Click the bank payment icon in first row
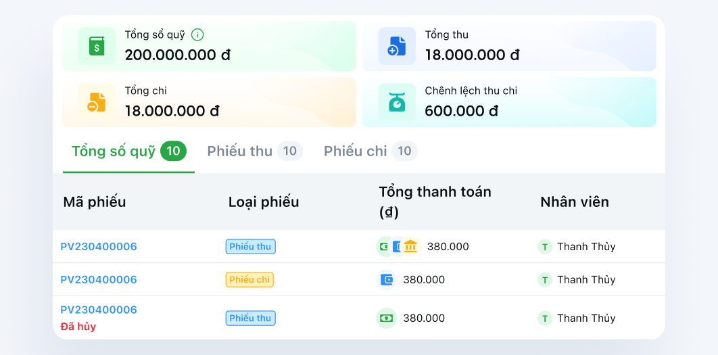Image resolution: width=718 pixels, height=355 pixels. click(x=410, y=247)
